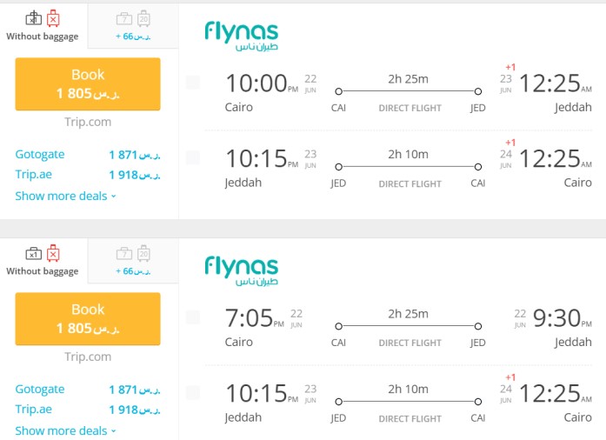Tick the checkbox beside the 7:05 PM Cairo departure
606x440 pixels.
tap(193, 317)
